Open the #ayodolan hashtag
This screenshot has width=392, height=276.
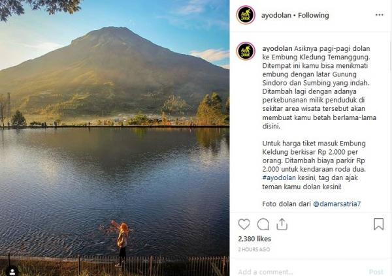pos(279,177)
